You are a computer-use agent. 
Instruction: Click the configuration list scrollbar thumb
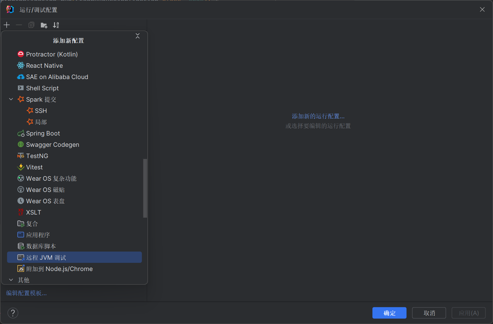(x=145, y=188)
